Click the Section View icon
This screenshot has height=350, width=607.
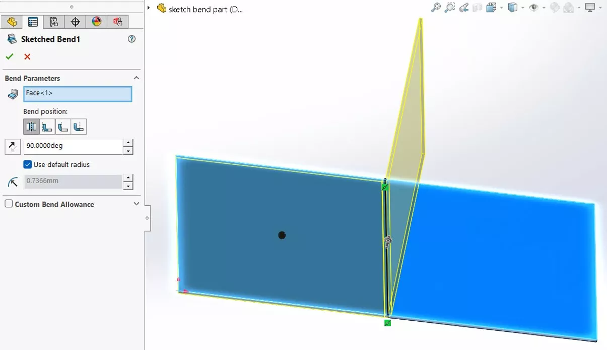(478, 8)
